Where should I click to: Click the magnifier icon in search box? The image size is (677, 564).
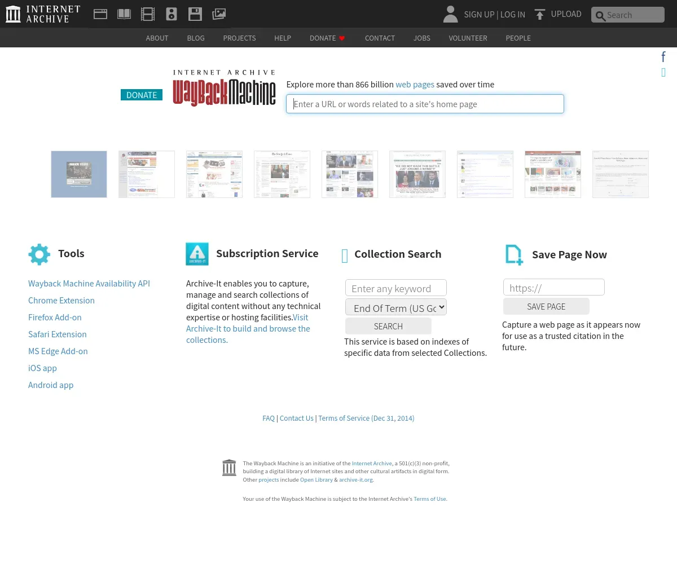click(x=600, y=16)
